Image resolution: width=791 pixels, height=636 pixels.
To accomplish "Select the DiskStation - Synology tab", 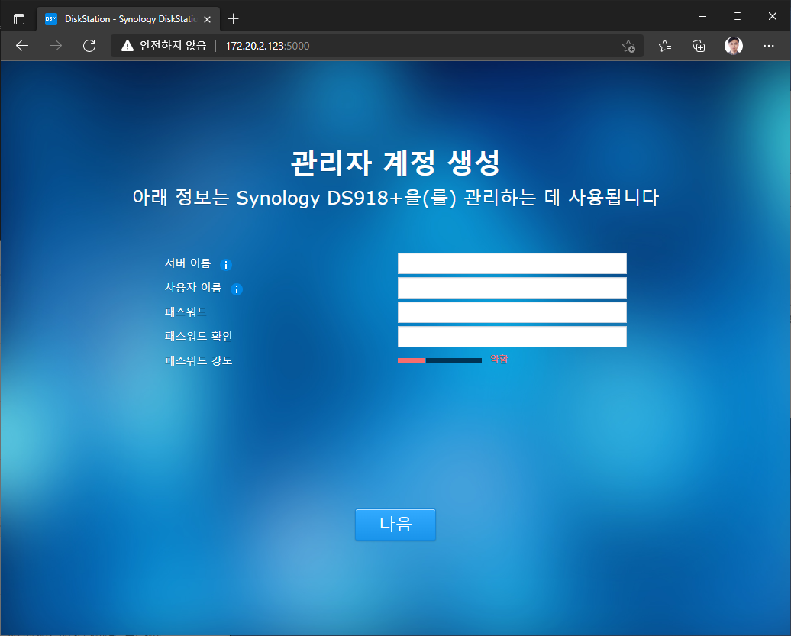I will click(x=128, y=19).
